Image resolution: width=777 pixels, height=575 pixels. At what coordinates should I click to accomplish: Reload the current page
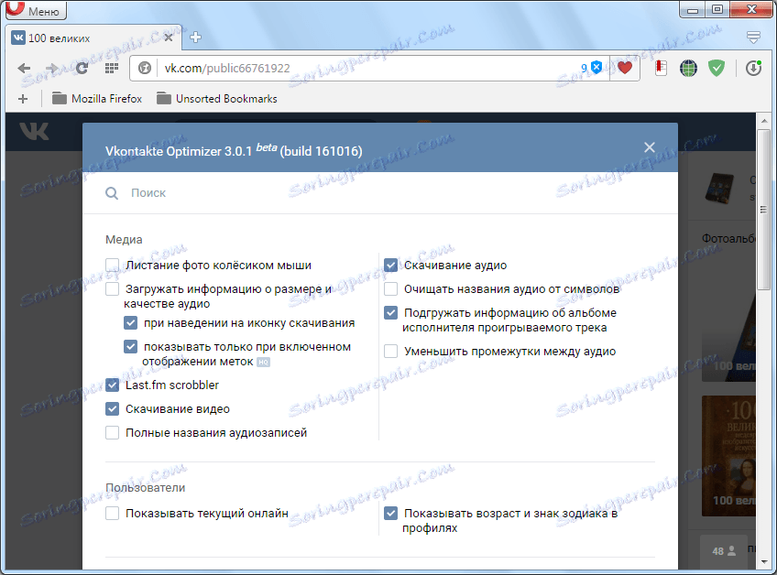[82, 69]
